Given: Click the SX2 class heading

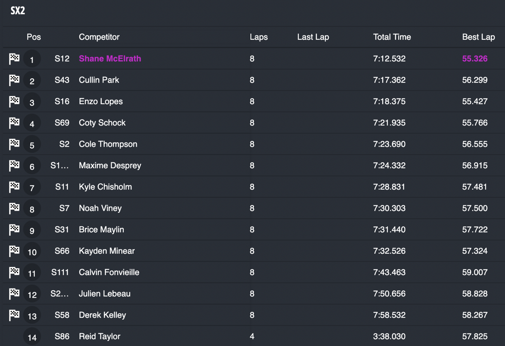Looking at the screenshot, I should (18, 11).
